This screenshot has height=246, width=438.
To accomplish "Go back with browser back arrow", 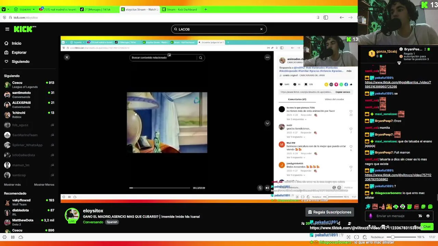I will 342,17.
